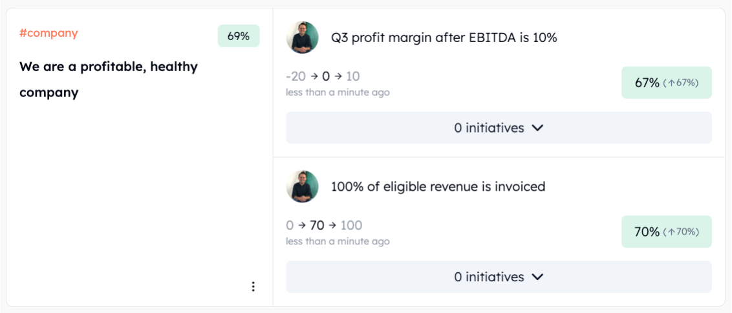Click the timestamp under Q3 profit margin values
The image size is (732, 313).
click(x=338, y=92)
